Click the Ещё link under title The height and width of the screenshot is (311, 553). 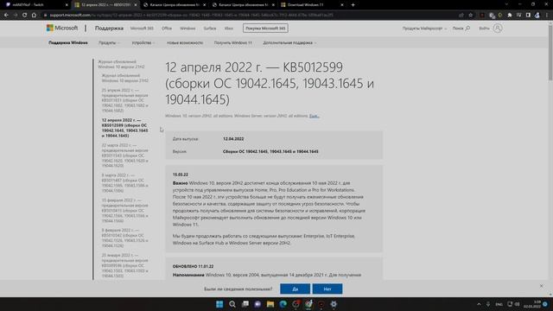pyautogui.click(x=315, y=116)
